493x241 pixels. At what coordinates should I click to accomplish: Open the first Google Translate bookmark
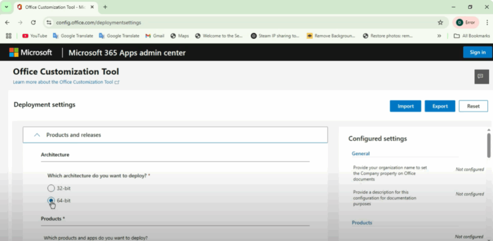pyautogui.click(x=73, y=36)
